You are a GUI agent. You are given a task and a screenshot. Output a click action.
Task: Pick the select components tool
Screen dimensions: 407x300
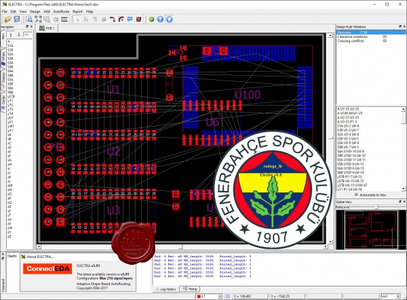click(x=86, y=20)
